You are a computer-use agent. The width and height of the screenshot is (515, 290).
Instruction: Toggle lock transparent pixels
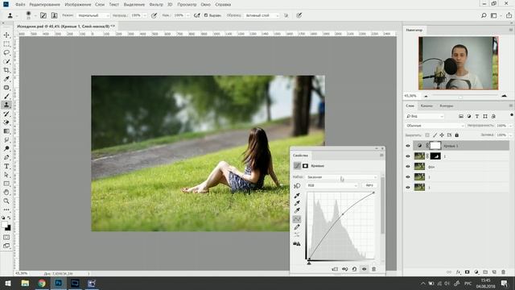(x=427, y=135)
